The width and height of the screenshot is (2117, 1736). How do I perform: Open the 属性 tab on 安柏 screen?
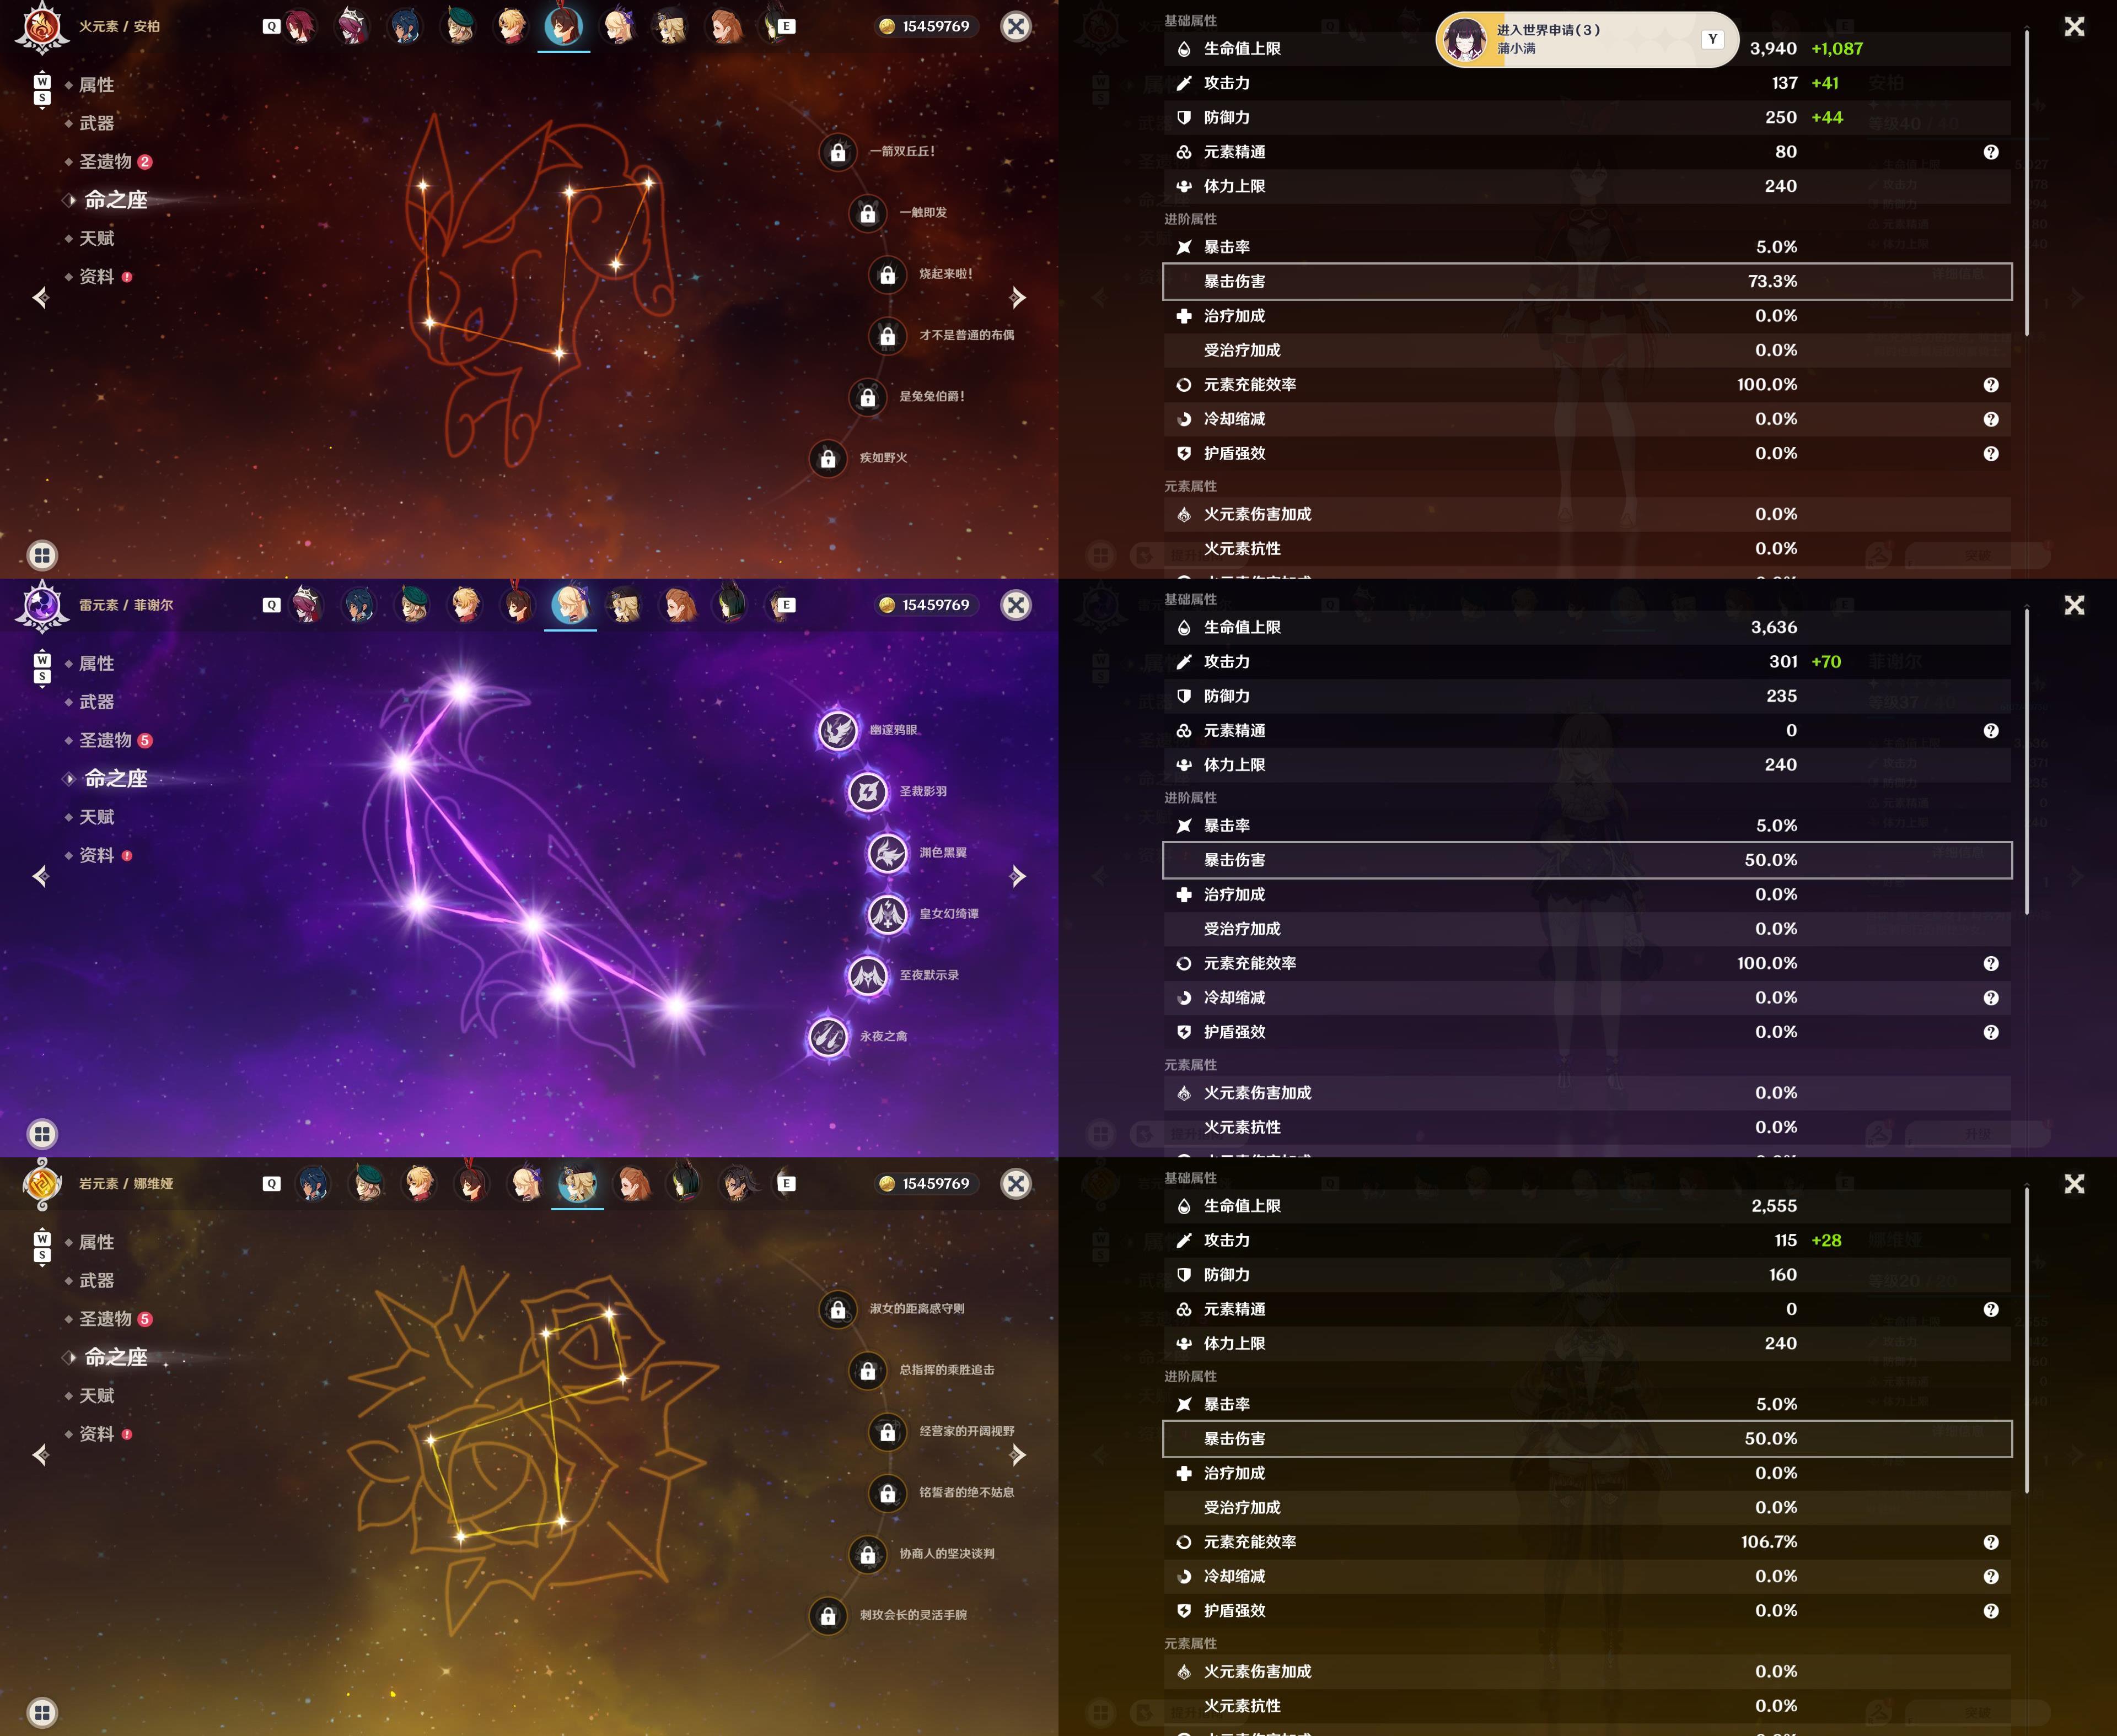click(x=96, y=85)
